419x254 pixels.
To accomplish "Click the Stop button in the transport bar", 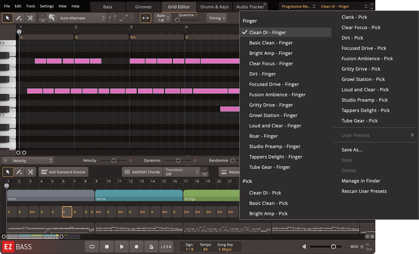I will [x=107, y=247].
